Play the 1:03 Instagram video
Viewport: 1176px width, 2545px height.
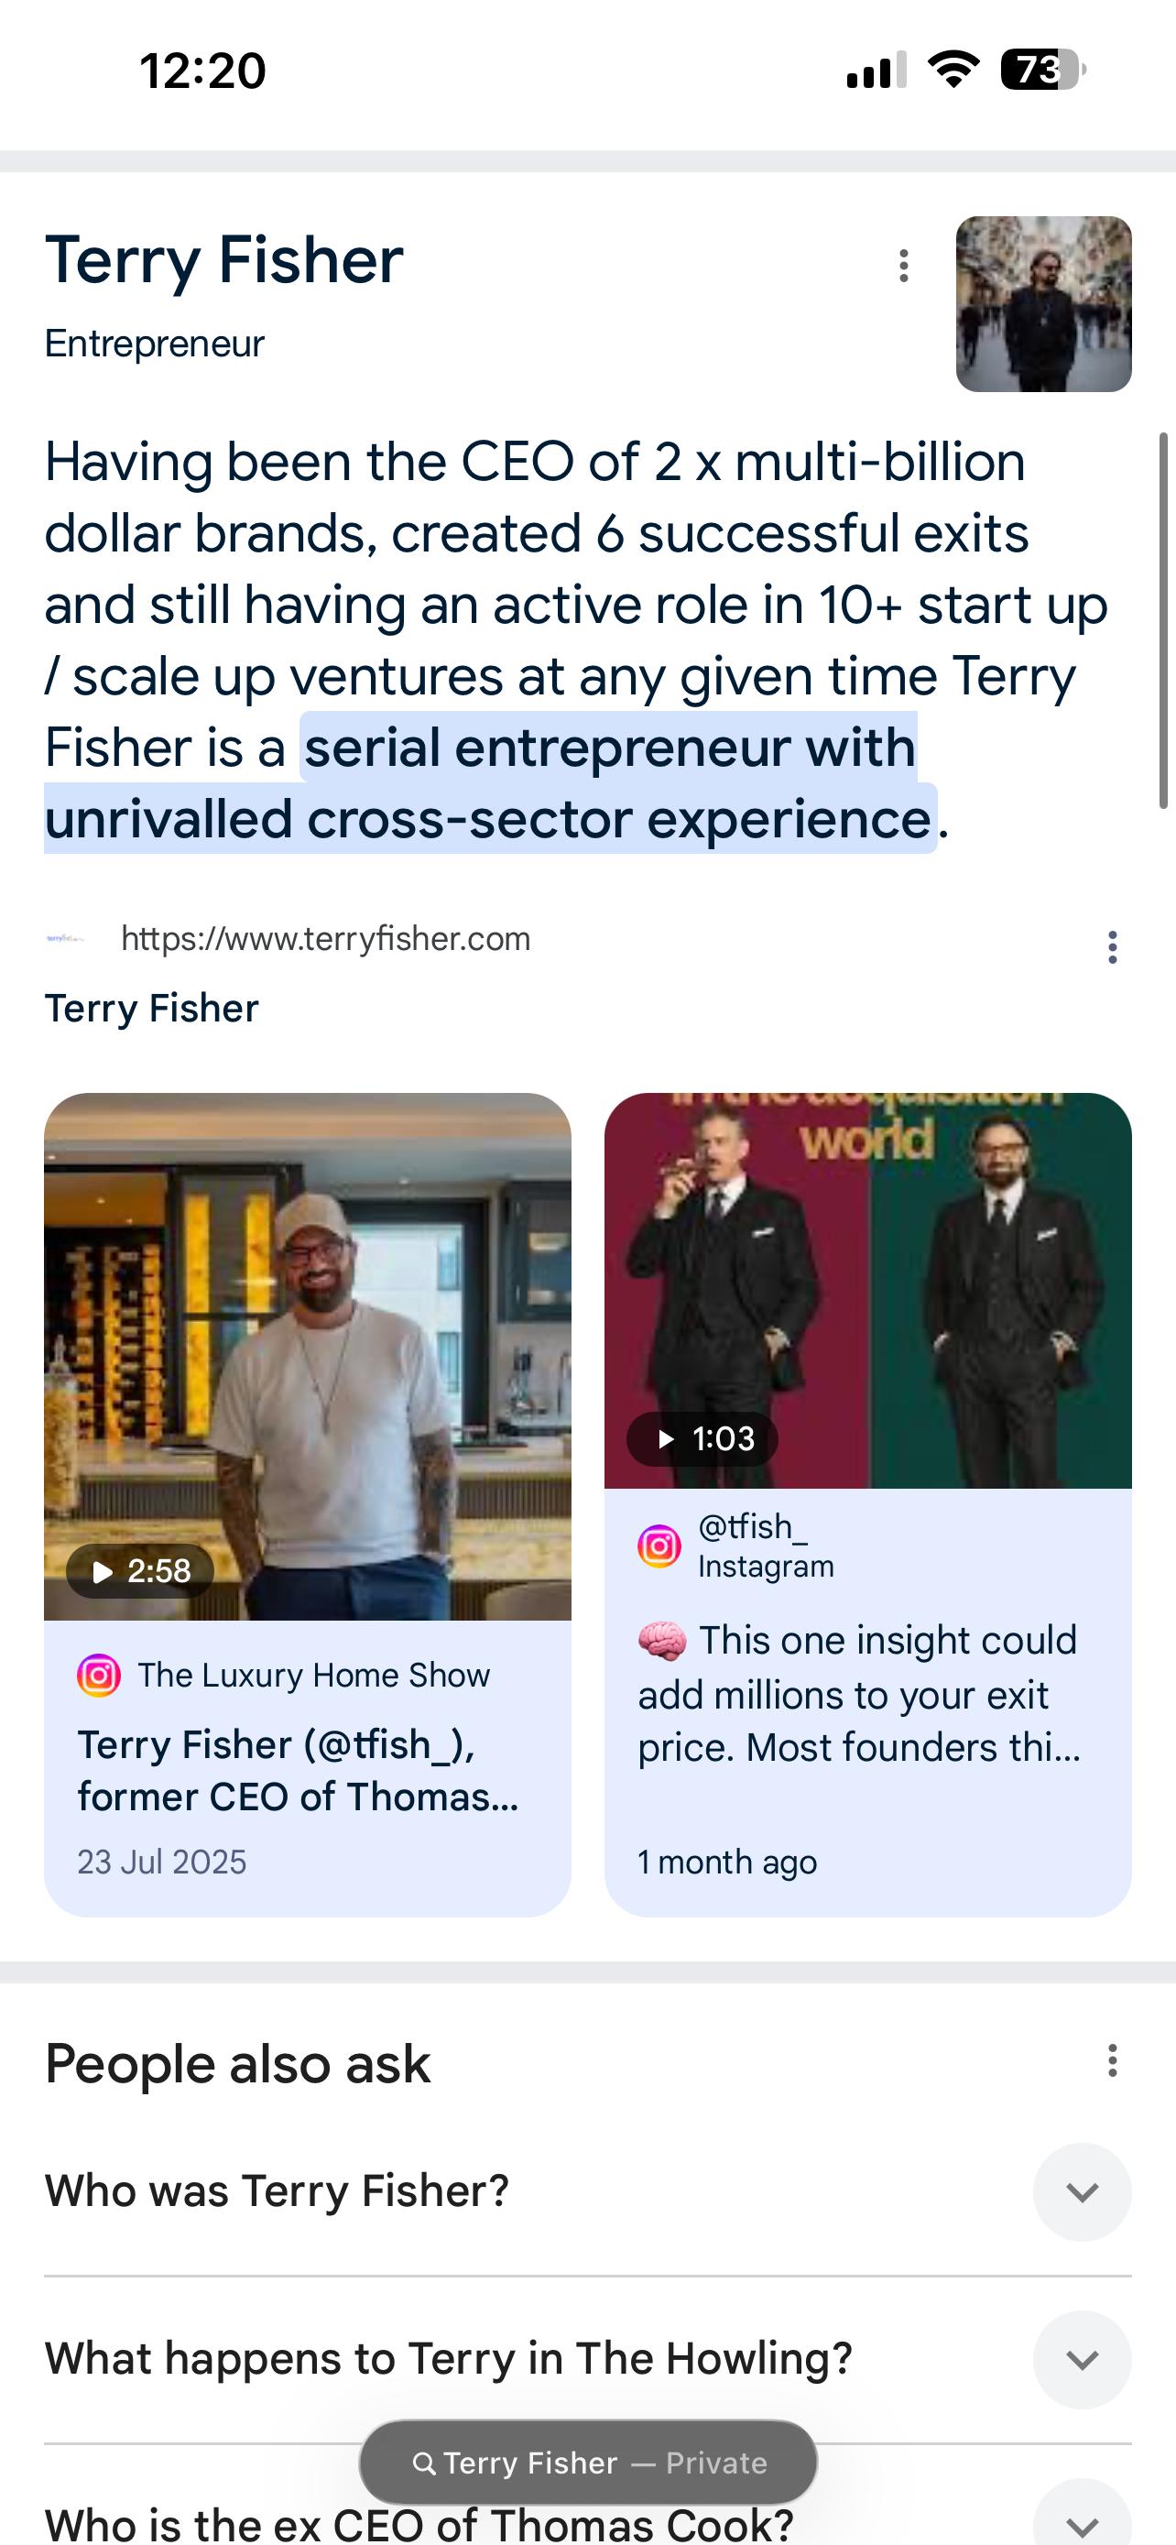702,1438
